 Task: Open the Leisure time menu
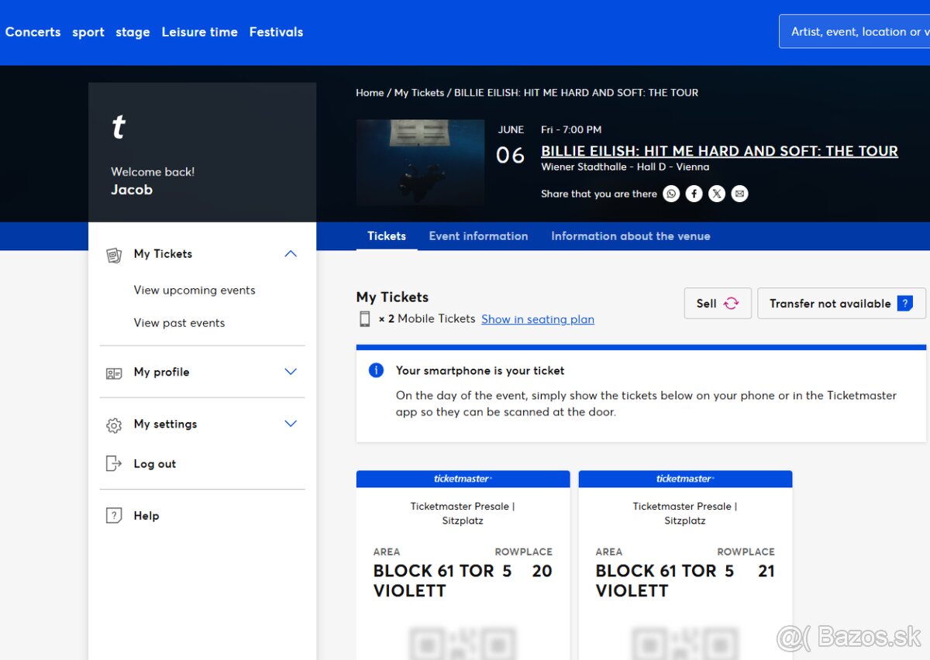click(x=199, y=32)
